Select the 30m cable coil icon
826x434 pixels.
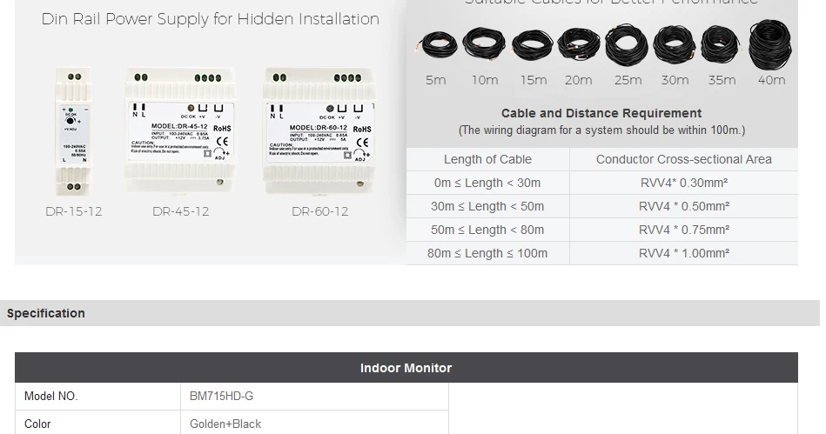pos(675,45)
